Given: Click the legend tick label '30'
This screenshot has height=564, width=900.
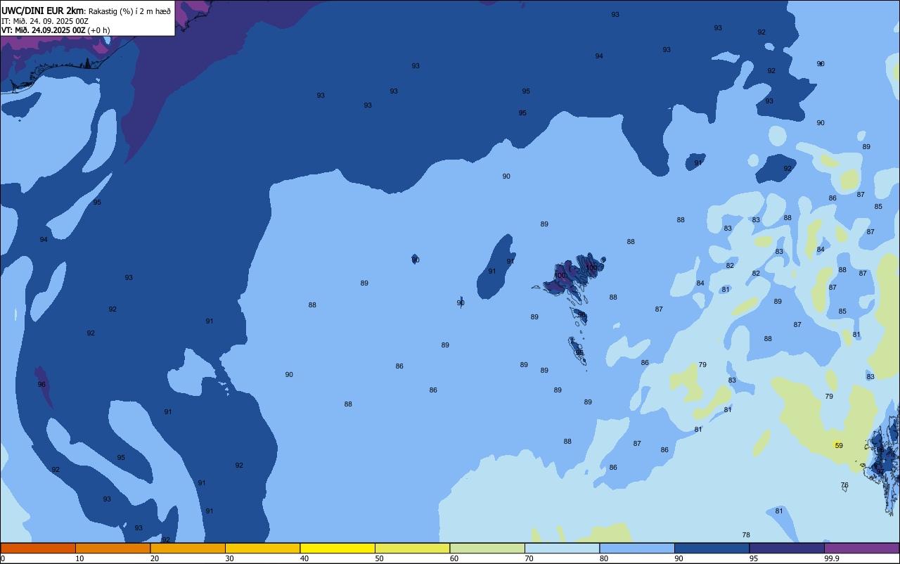Looking at the screenshot, I should (x=229, y=558).
